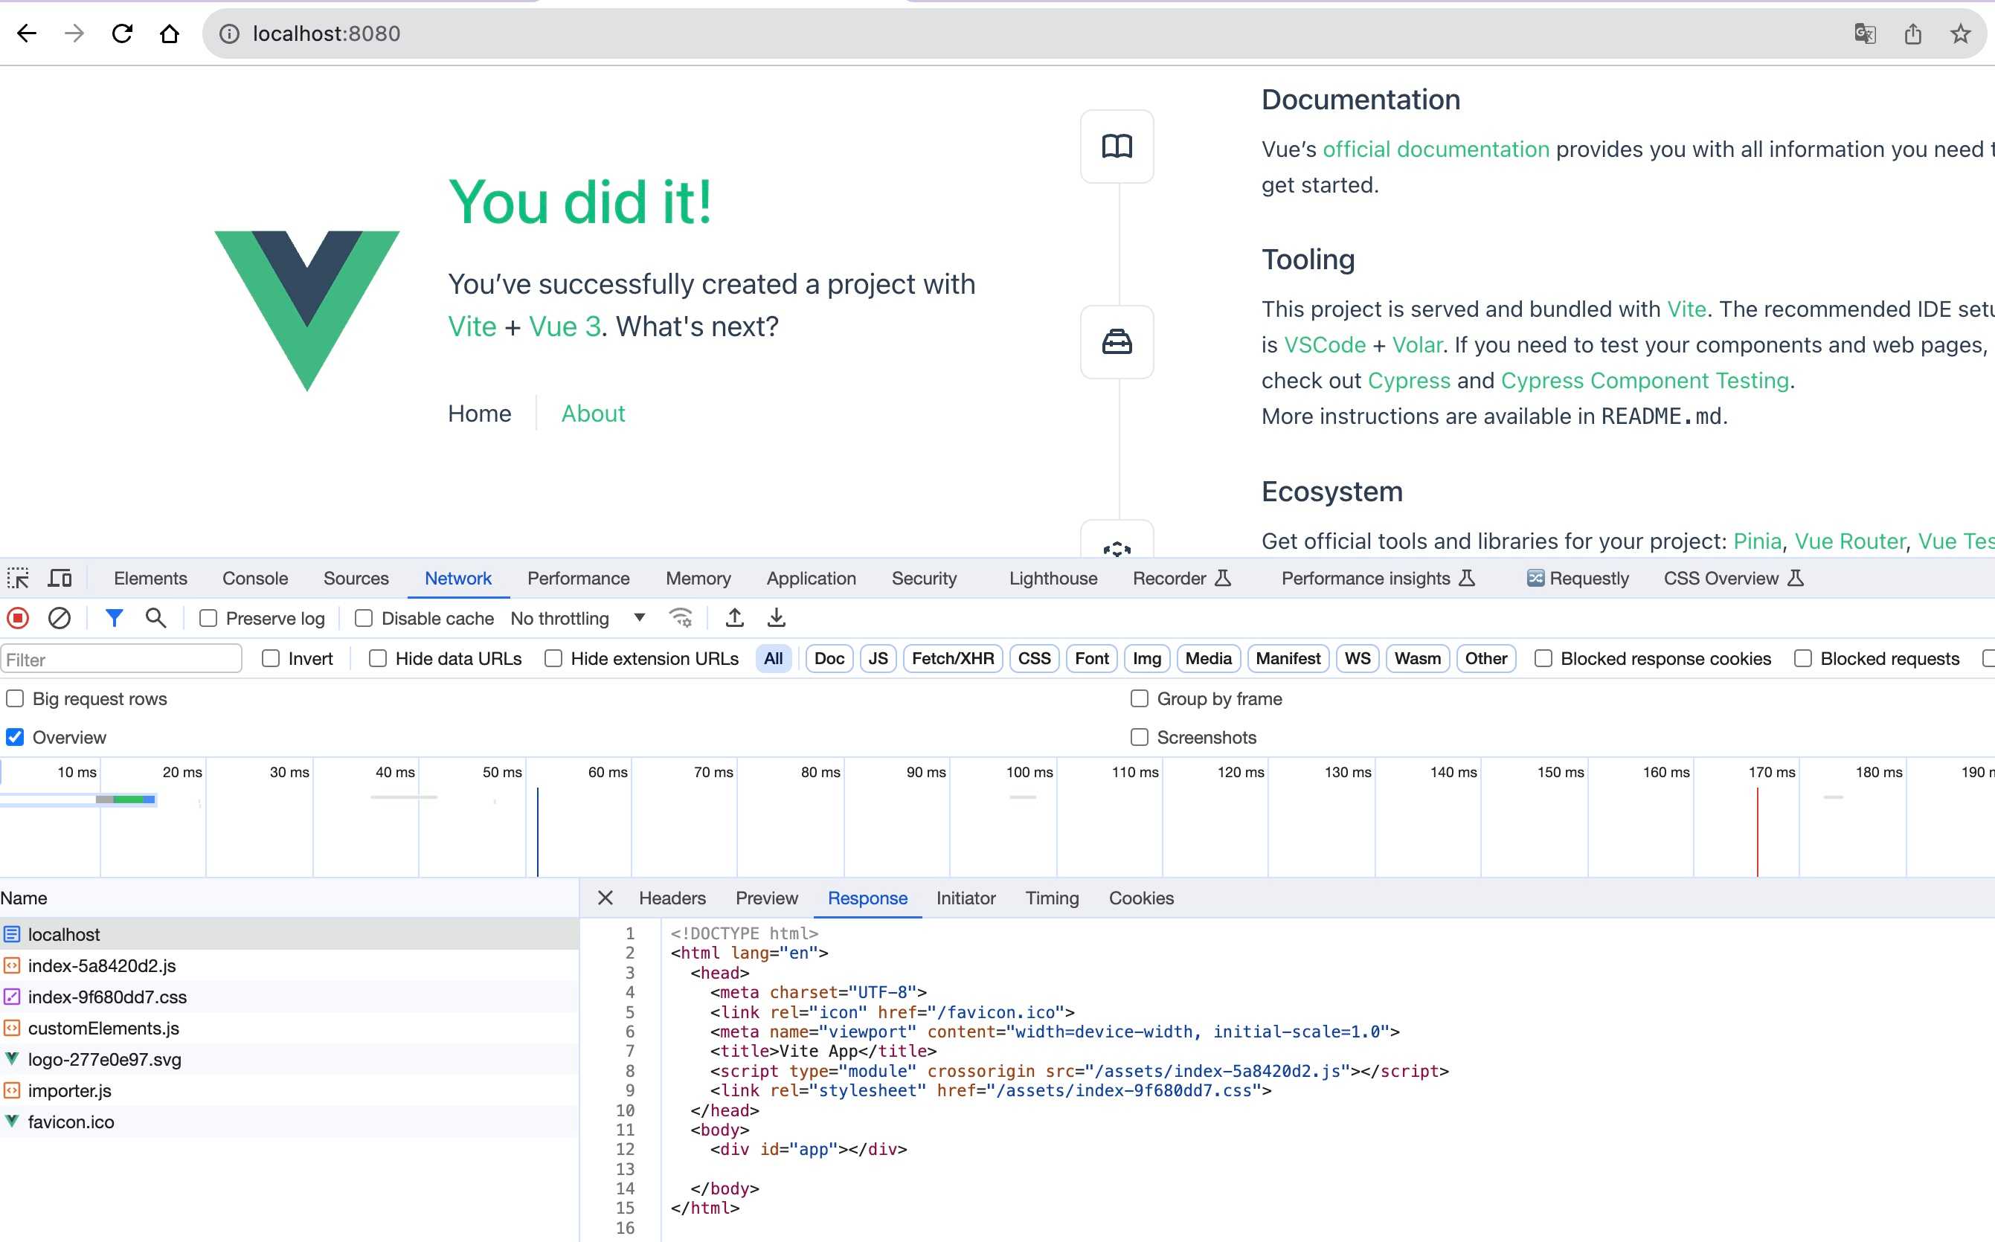Click the network Filter text field
1995x1242 pixels.
(121, 659)
